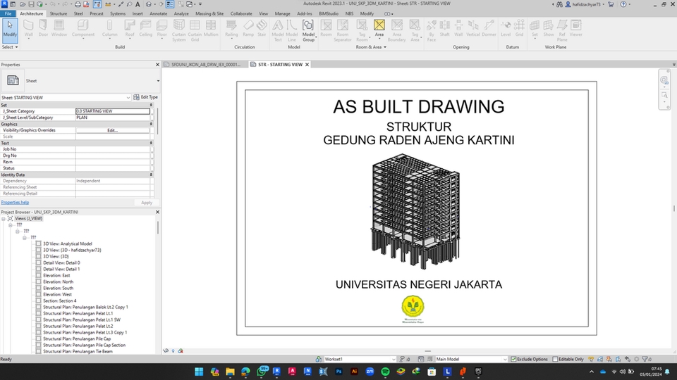Select the Ceiling tool
Image resolution: width=677 pixels, height=380 pixels.
click(145, 29)
